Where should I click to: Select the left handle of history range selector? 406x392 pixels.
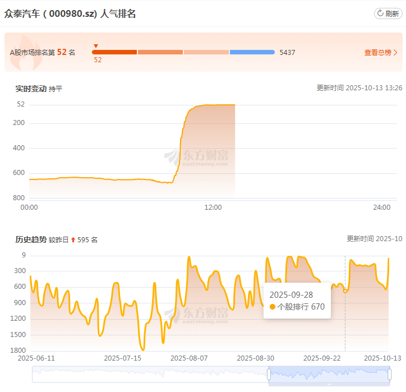point(269,374)
